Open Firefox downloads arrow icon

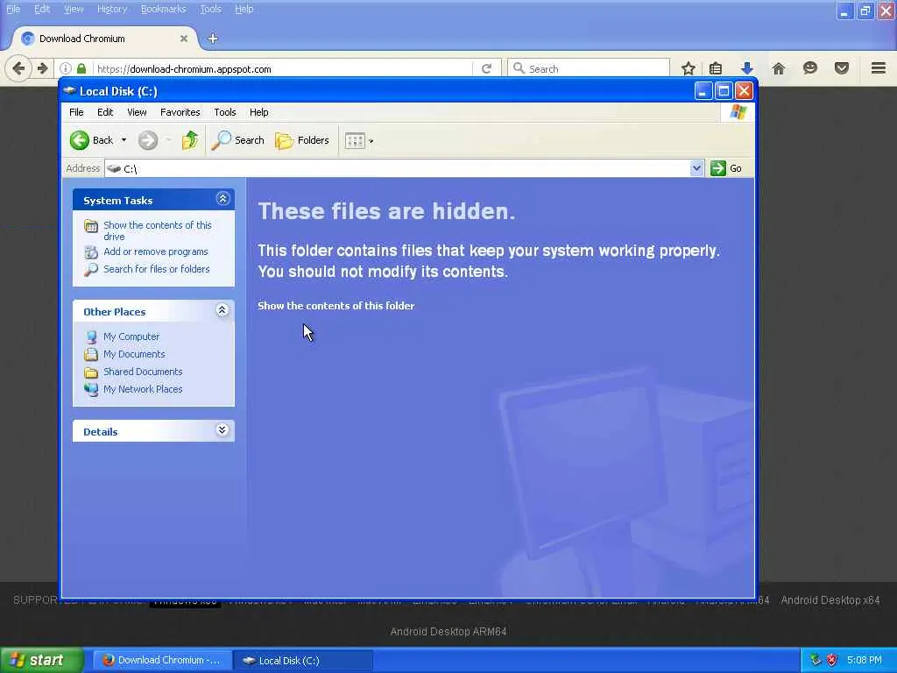[746, 68]
